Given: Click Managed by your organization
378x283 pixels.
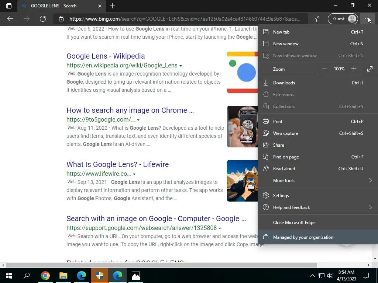Looking at the screenshot, I should click(318, 237).
